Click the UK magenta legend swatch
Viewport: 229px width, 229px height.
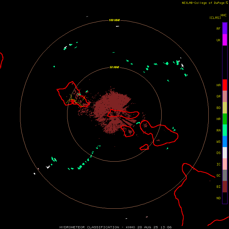click(x=225, y=40)
